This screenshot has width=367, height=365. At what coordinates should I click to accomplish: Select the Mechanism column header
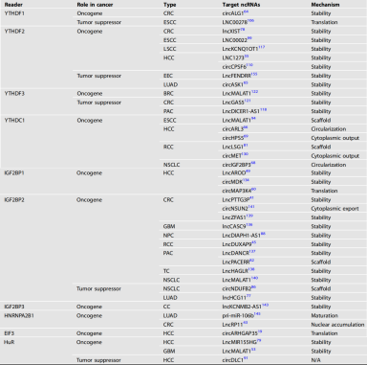tap(325, 5)
